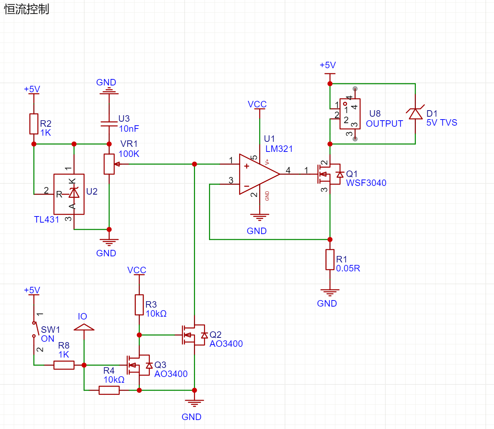Click the 5V TVS label
This screenshot has height=429, width=494.
coord(442,123)
